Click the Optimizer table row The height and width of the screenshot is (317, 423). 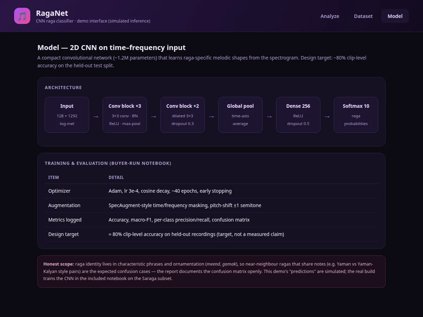click(x=211, y=191)
